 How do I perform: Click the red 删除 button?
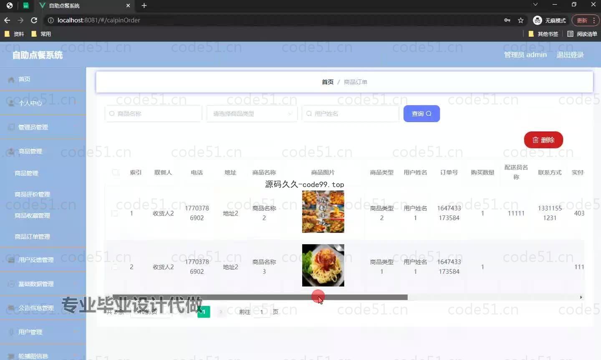pyautogui.click(x=543, y=140)
